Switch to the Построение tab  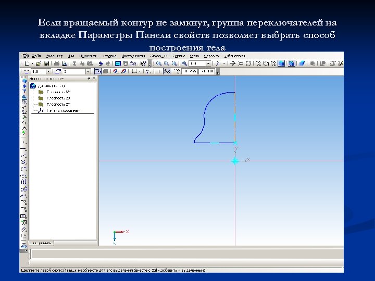click(41, 243)
